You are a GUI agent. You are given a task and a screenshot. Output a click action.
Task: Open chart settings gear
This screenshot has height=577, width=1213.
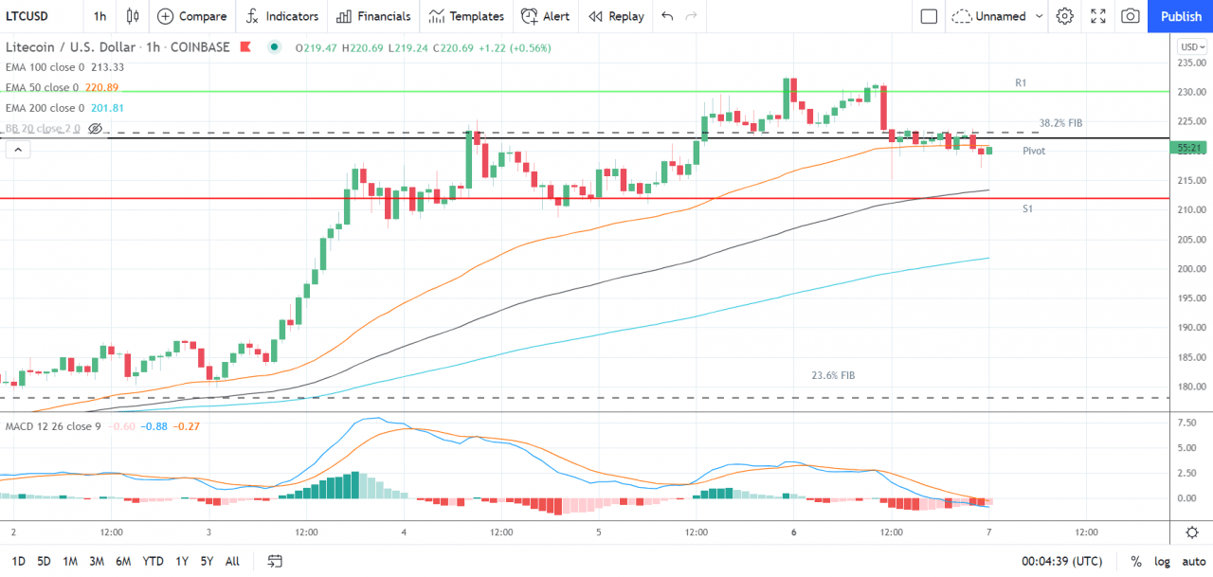coord(1064,16)
